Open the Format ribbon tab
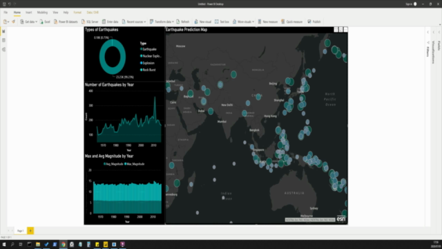The height and width of the screenshot is (249, 442). coord(77,12)
